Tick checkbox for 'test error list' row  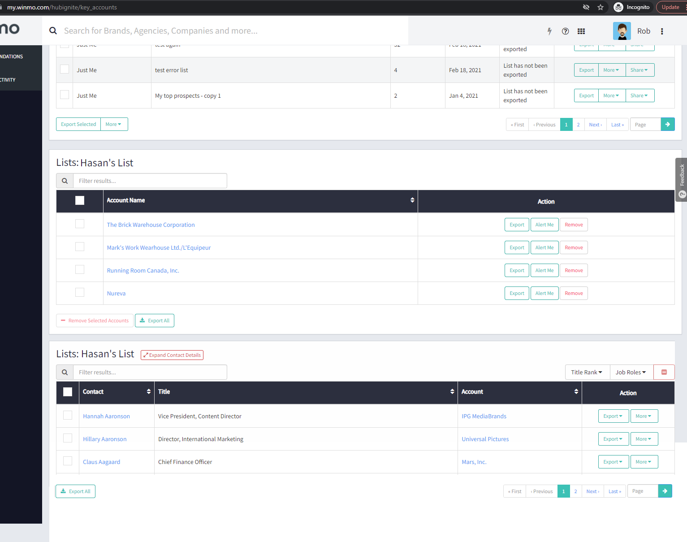click(x=65, y=69)
